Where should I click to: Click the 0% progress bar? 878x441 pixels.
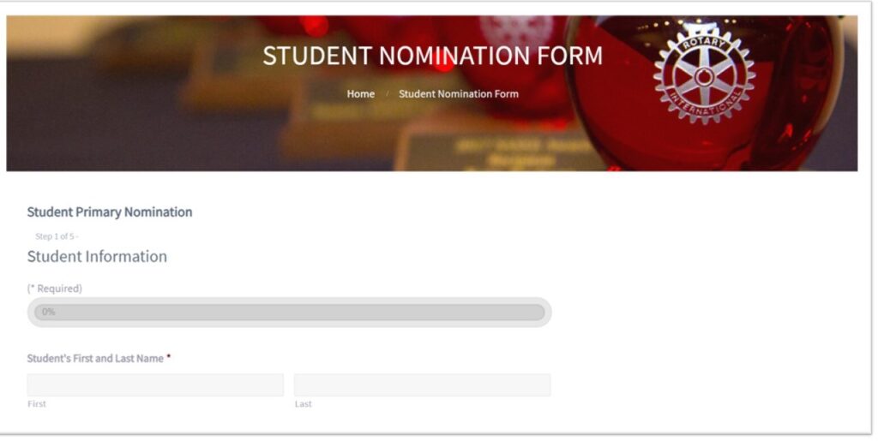coord(290,312)
